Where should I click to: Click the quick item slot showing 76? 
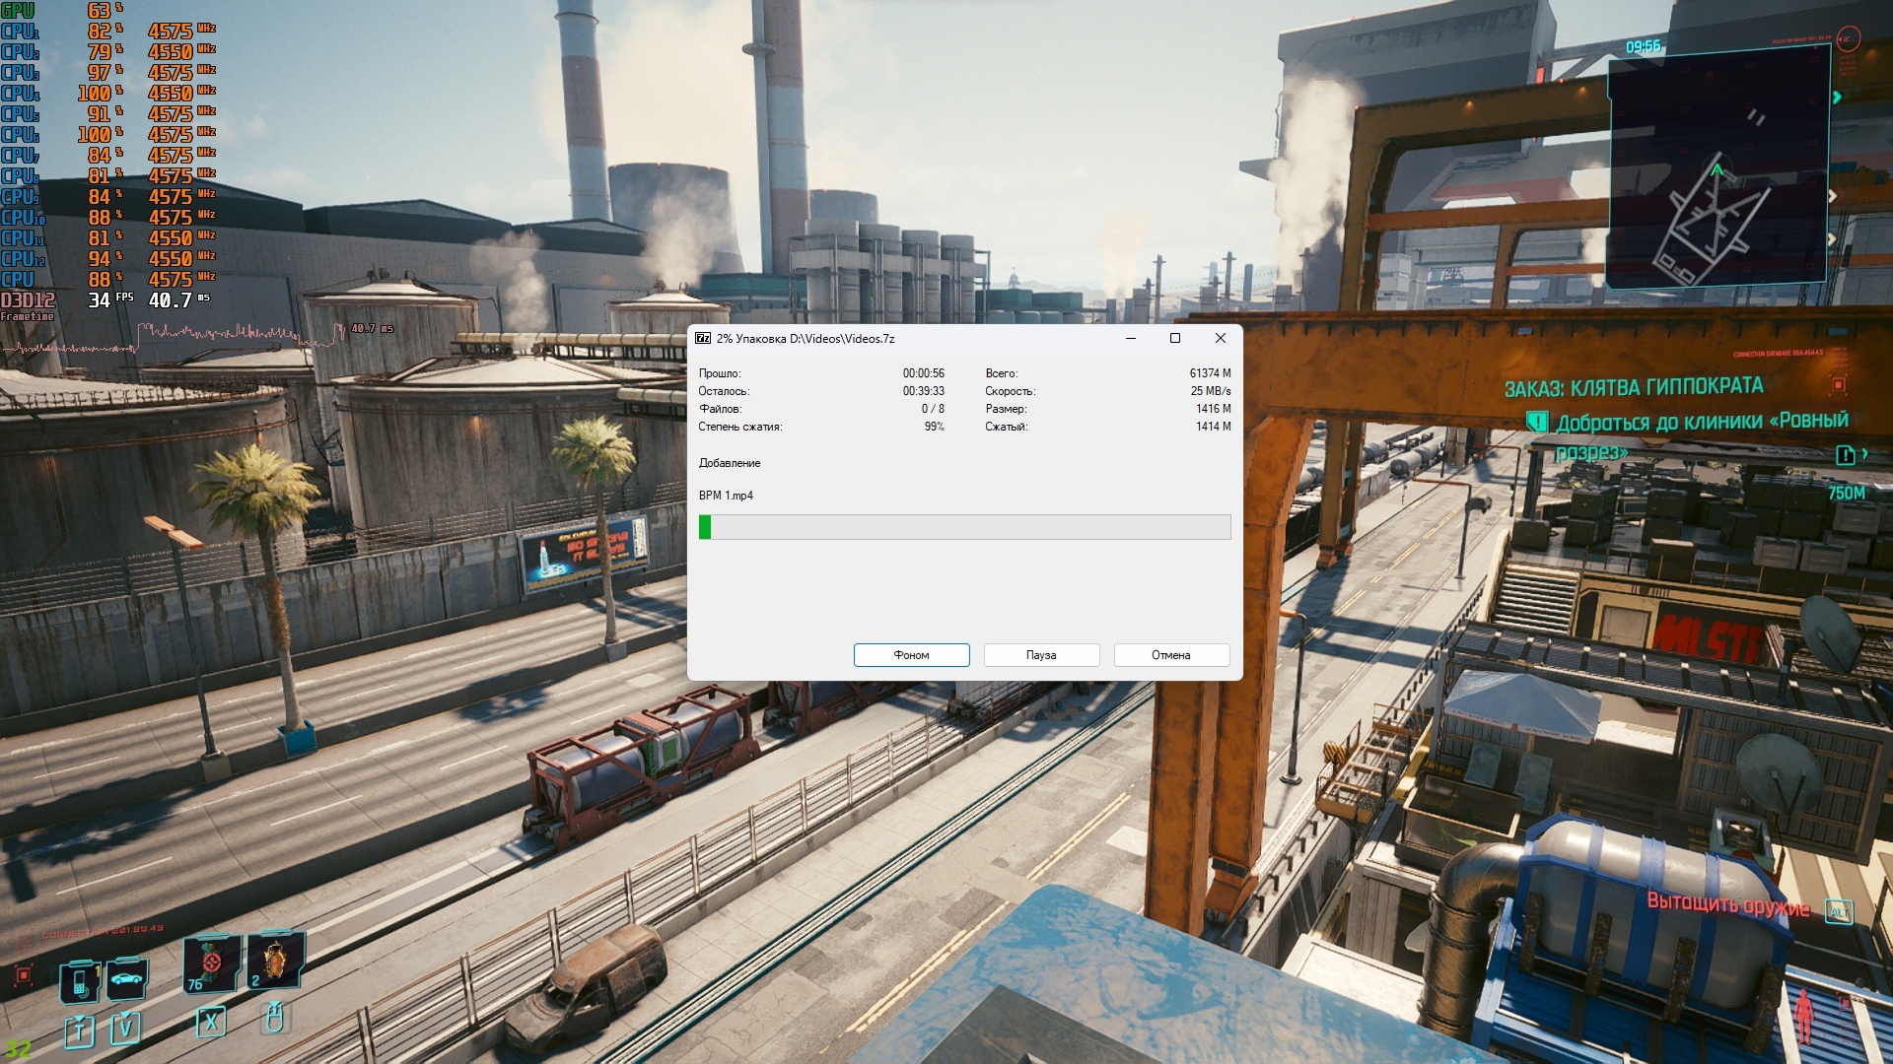pyautogui.click(x=211, y=963)
